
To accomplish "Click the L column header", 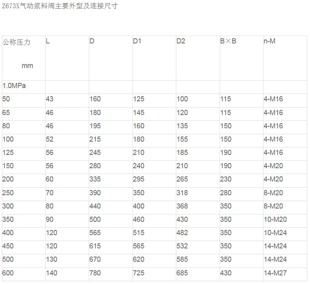I will (48, 41).
